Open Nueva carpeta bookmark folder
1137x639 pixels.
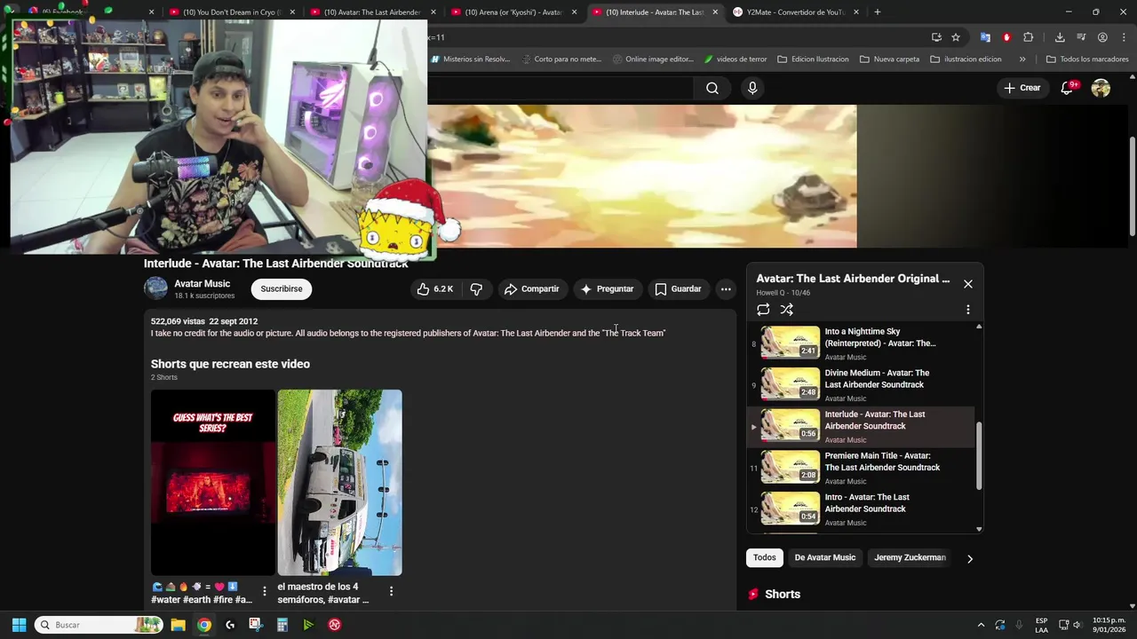[x=889, y=59]
